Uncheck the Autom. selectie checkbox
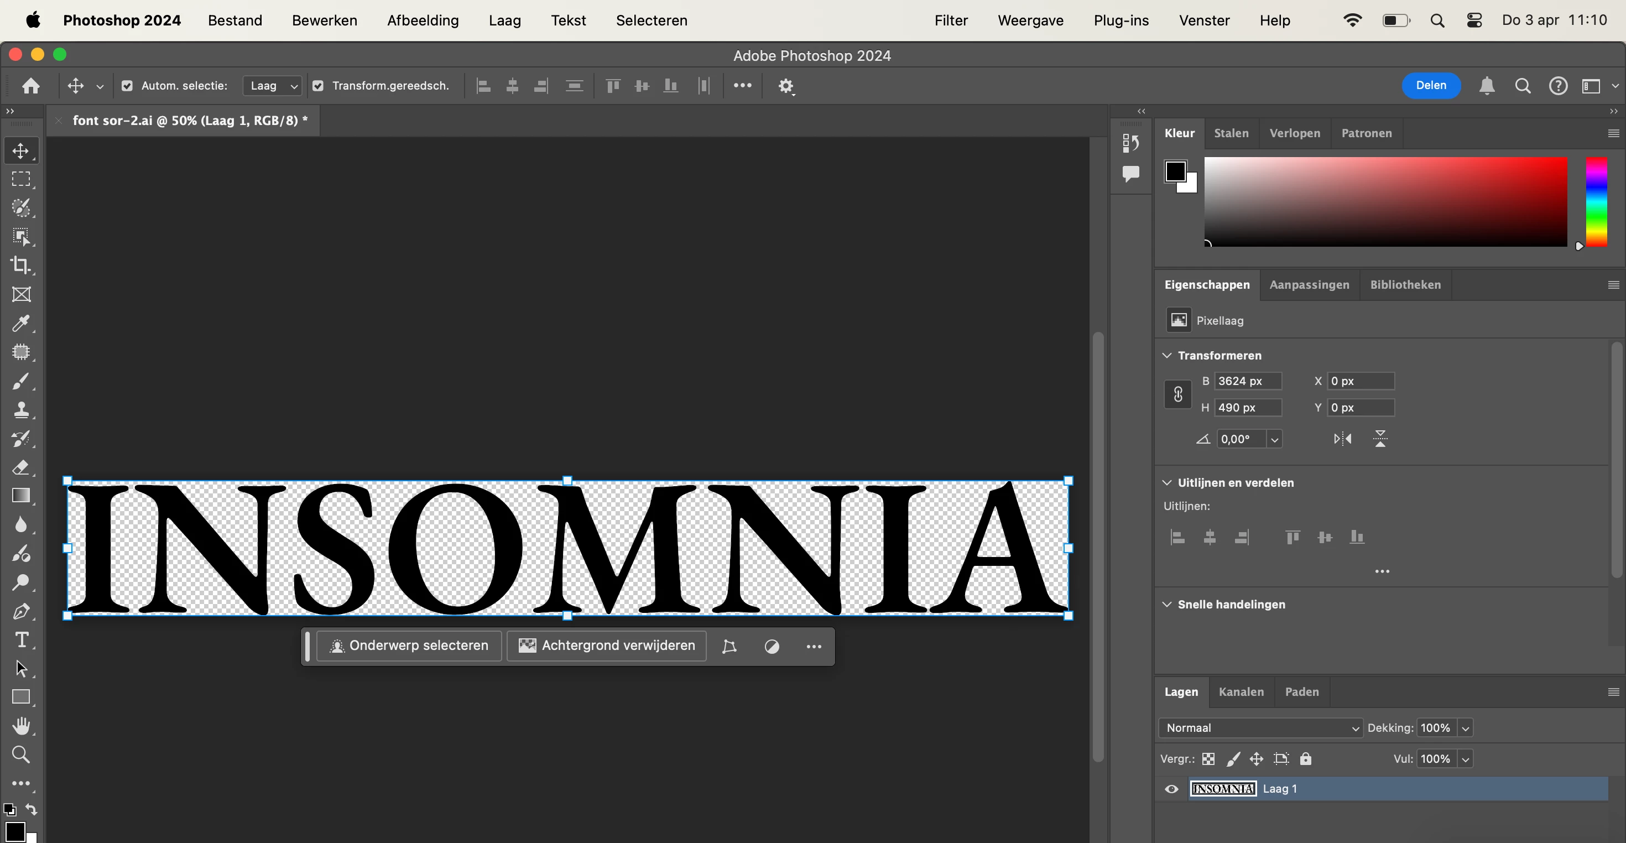This screenshot has height=843, width=1626. 128,86
